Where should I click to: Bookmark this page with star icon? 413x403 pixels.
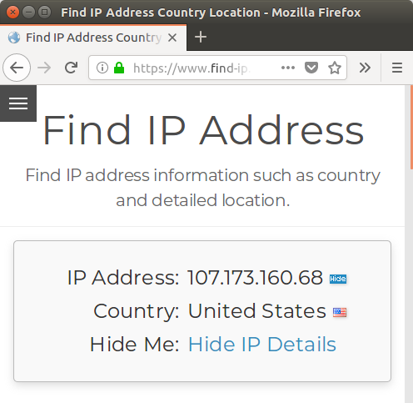coord(335,68)
